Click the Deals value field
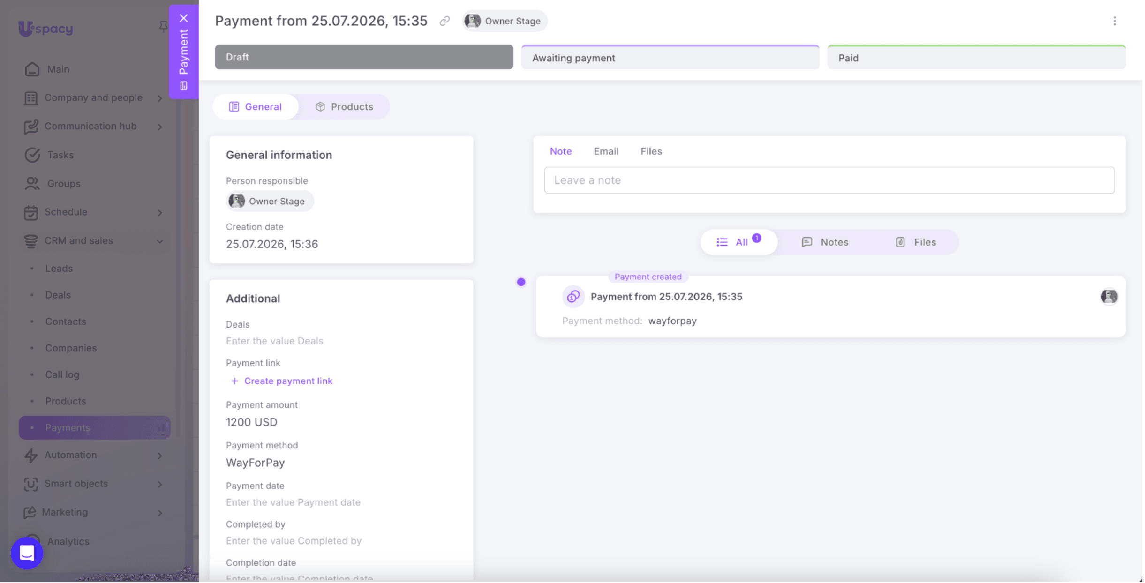The image size is (1145, 583). [x=274, y=341]
